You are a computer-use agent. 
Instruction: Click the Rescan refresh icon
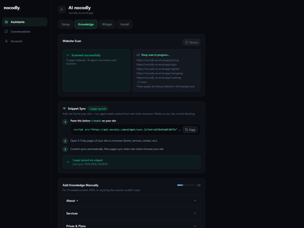pos(187,42)
